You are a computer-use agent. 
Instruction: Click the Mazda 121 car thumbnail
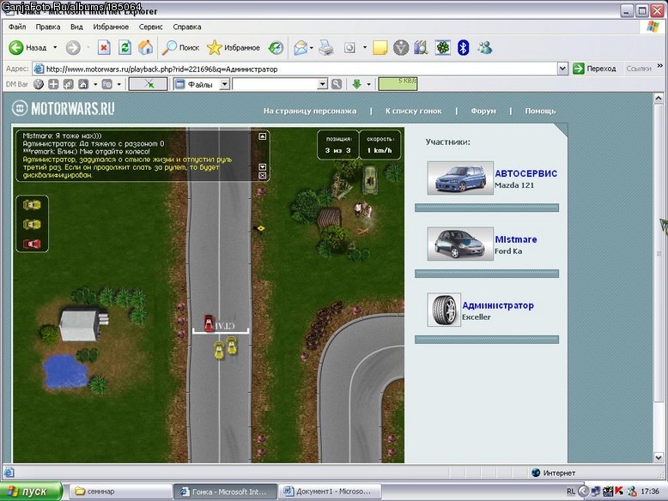(460, 178)
